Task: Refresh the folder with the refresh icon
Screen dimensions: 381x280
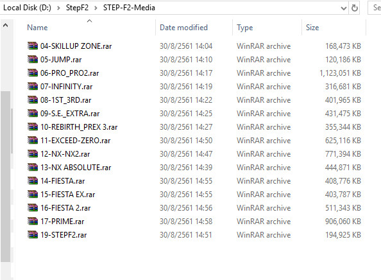Action: [x=355, y=8]
